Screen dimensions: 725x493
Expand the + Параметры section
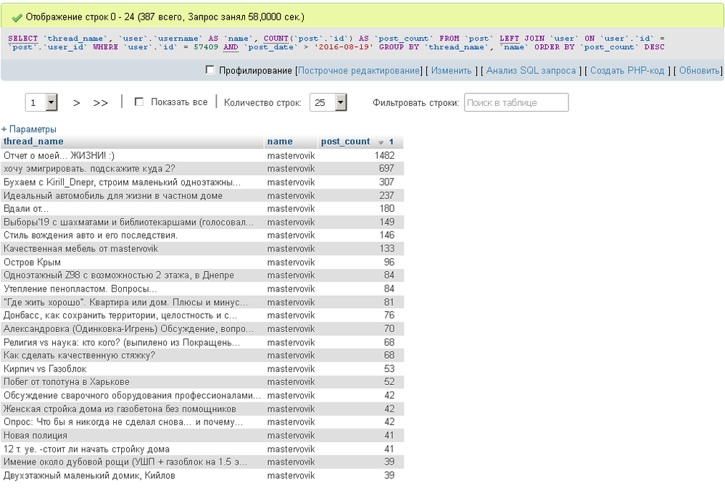pyautogui.click(x=29, y=129)
